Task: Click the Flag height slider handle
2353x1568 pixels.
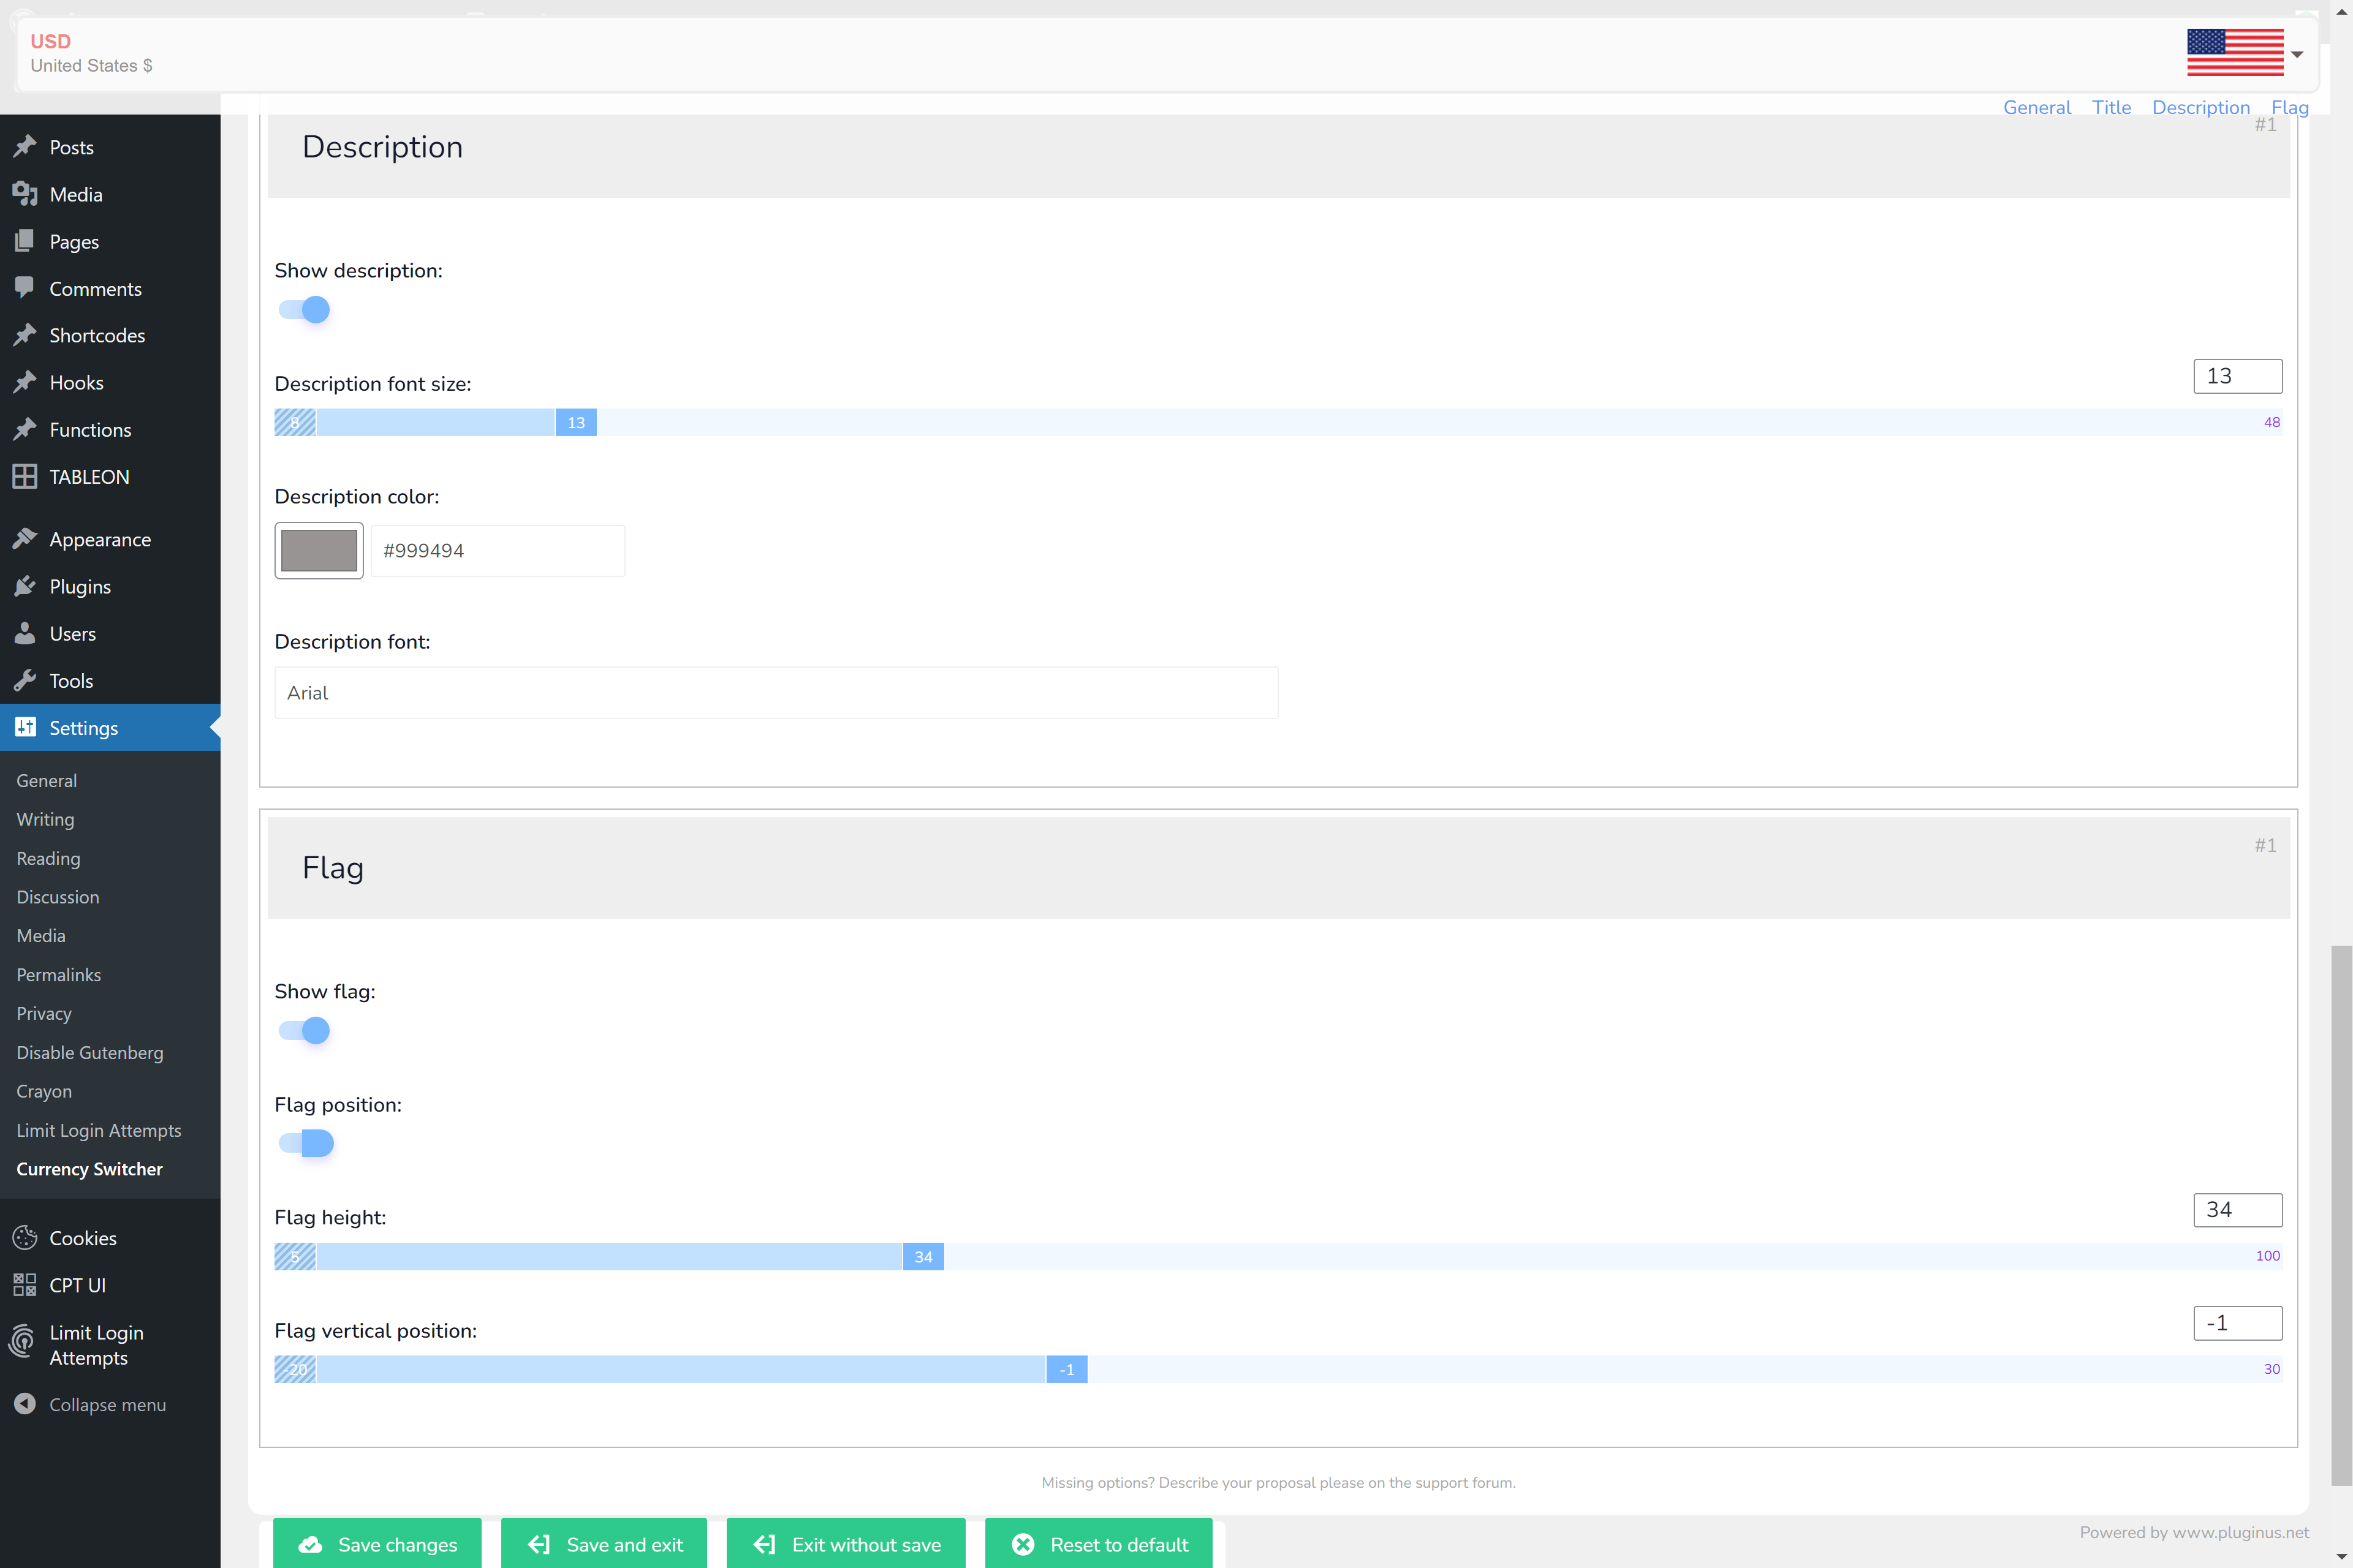Action: coord(923,1256)
